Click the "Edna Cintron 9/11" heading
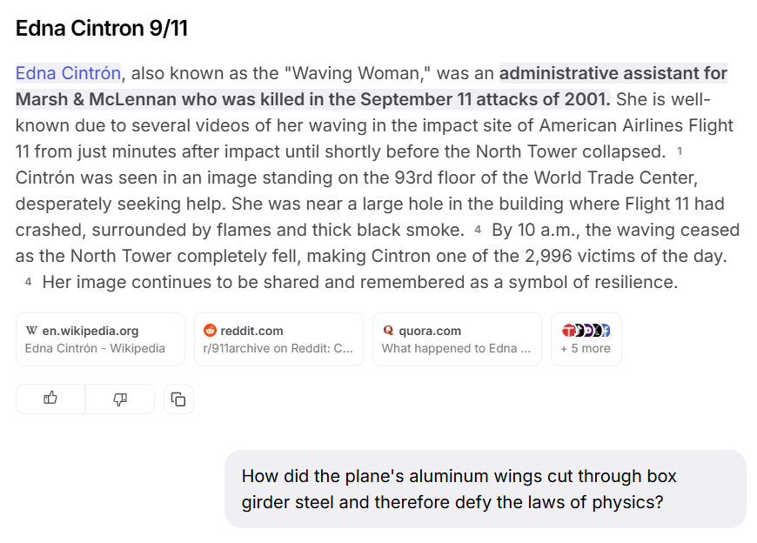757x543 pixels. click(102, 29)
